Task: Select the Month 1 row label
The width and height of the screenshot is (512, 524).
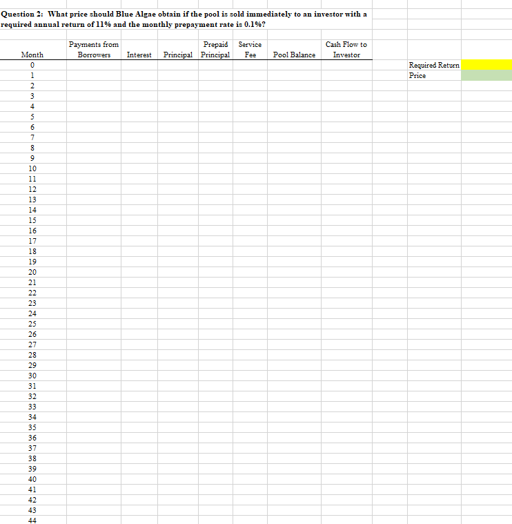Action: [x=32, y=75]
